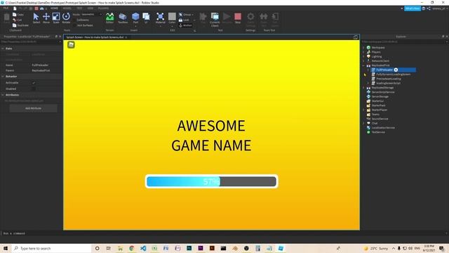Viewport: 449px width, 253px height.
Task: Open the Toolbox panel
Action: [x=123, y=18]
